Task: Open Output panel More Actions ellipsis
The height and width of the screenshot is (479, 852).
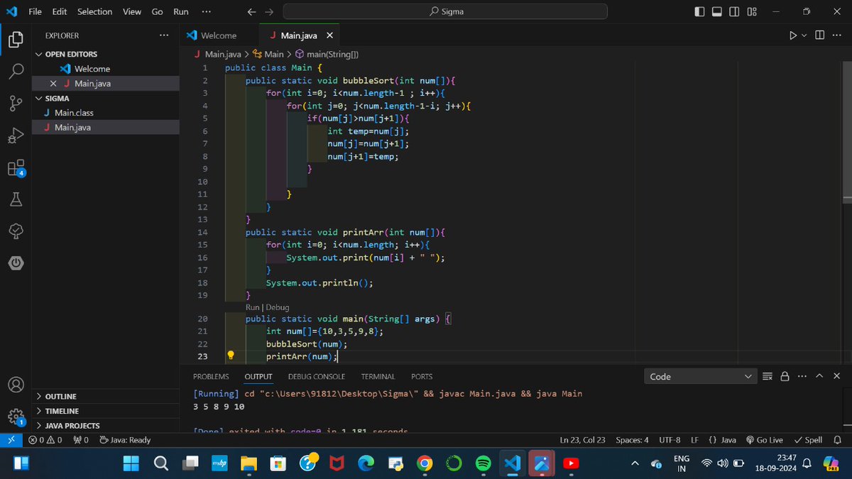Action: 802,376
